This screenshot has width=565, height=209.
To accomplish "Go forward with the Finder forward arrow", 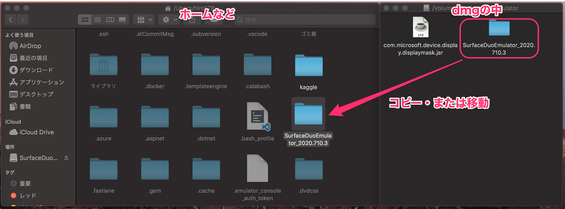I will pyautogui.click(x=23, y=19).
